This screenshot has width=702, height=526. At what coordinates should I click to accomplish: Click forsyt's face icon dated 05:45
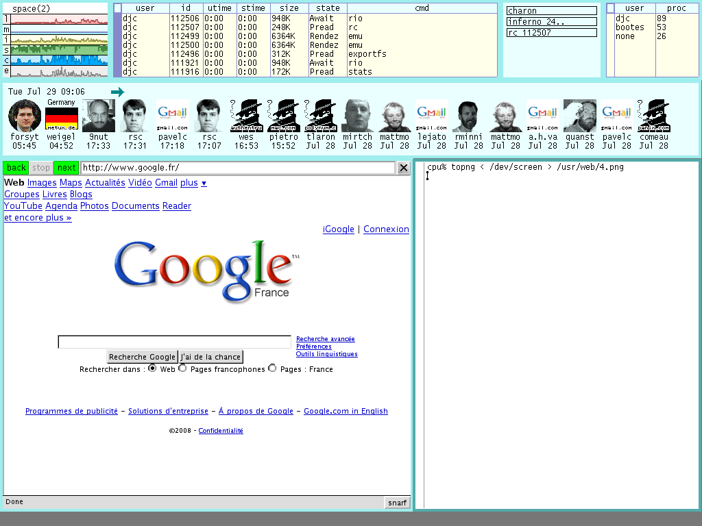(x=25, y=115)
